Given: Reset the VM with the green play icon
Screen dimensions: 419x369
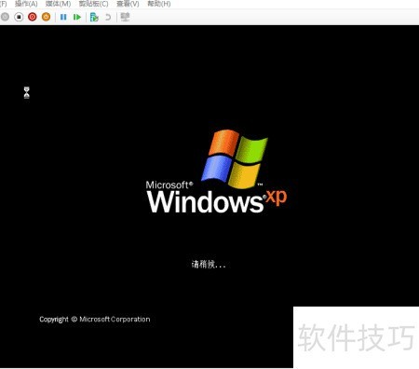Looking at the screenshot, I should click(x=77, y=17).
